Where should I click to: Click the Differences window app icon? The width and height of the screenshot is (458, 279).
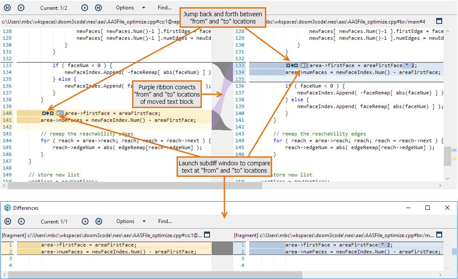(x=8, y=208)
